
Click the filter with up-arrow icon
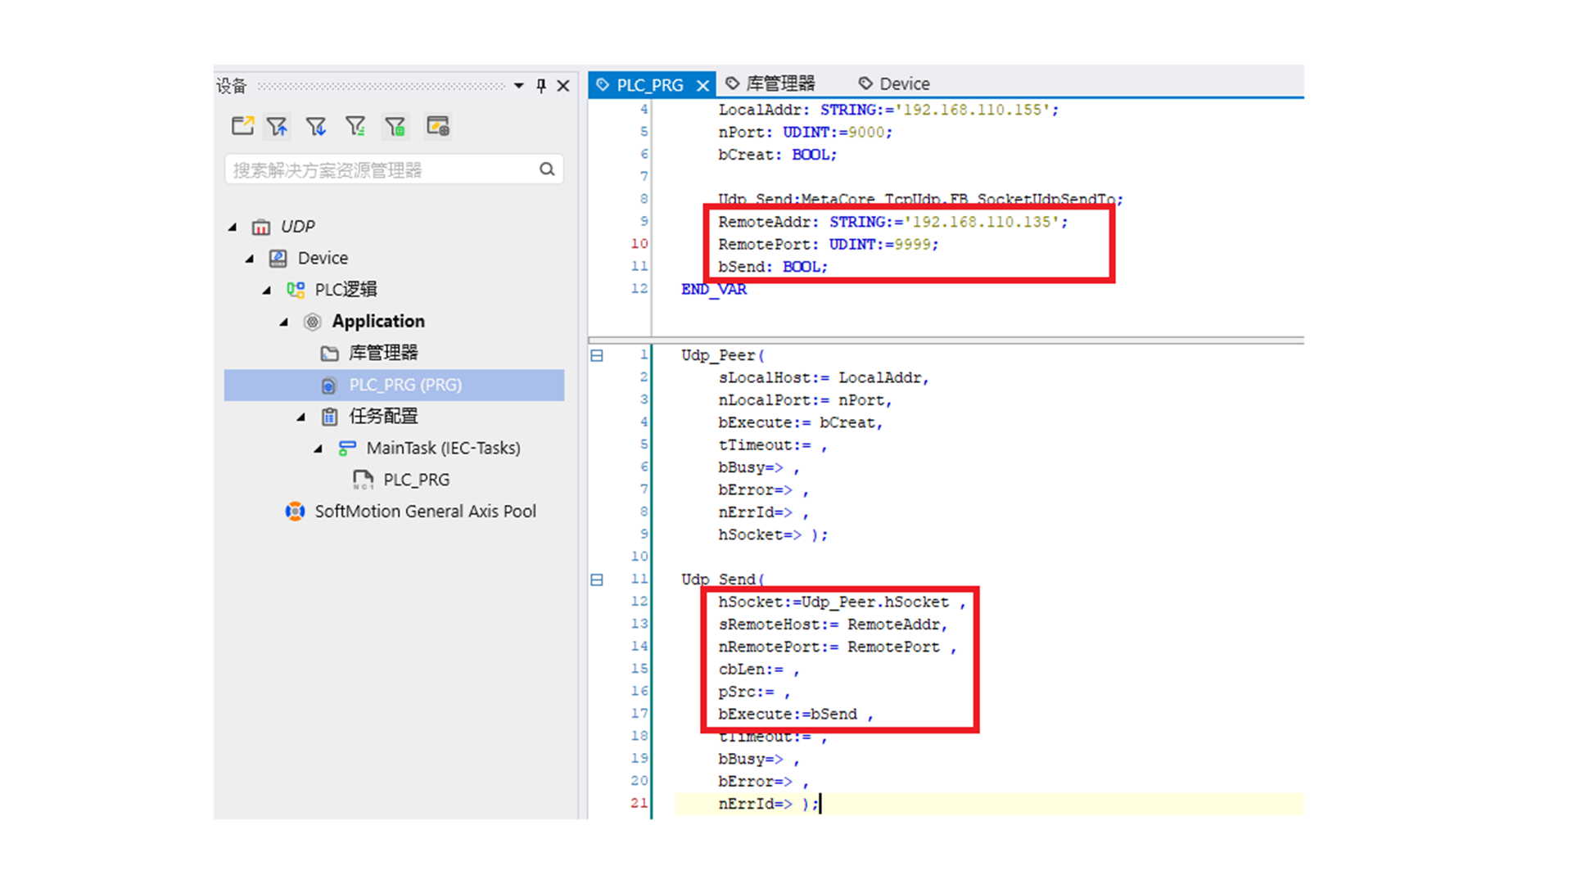[x=277, y=126]
